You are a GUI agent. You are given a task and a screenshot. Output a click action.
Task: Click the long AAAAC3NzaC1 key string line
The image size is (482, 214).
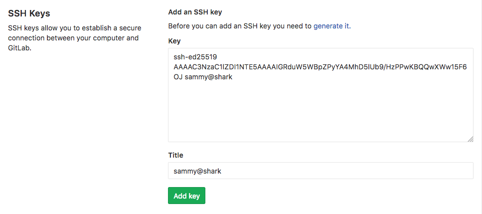point(320,67)
